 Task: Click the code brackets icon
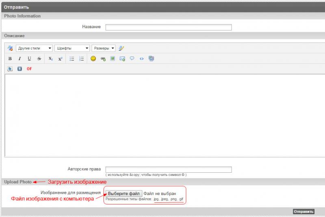tap(141, 59)
